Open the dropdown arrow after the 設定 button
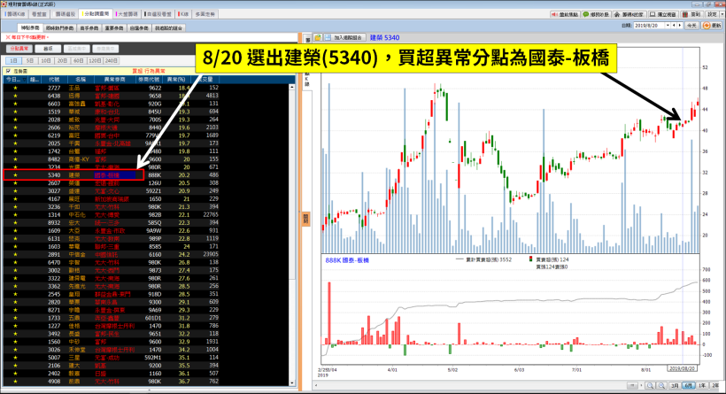 coord(722,14)
